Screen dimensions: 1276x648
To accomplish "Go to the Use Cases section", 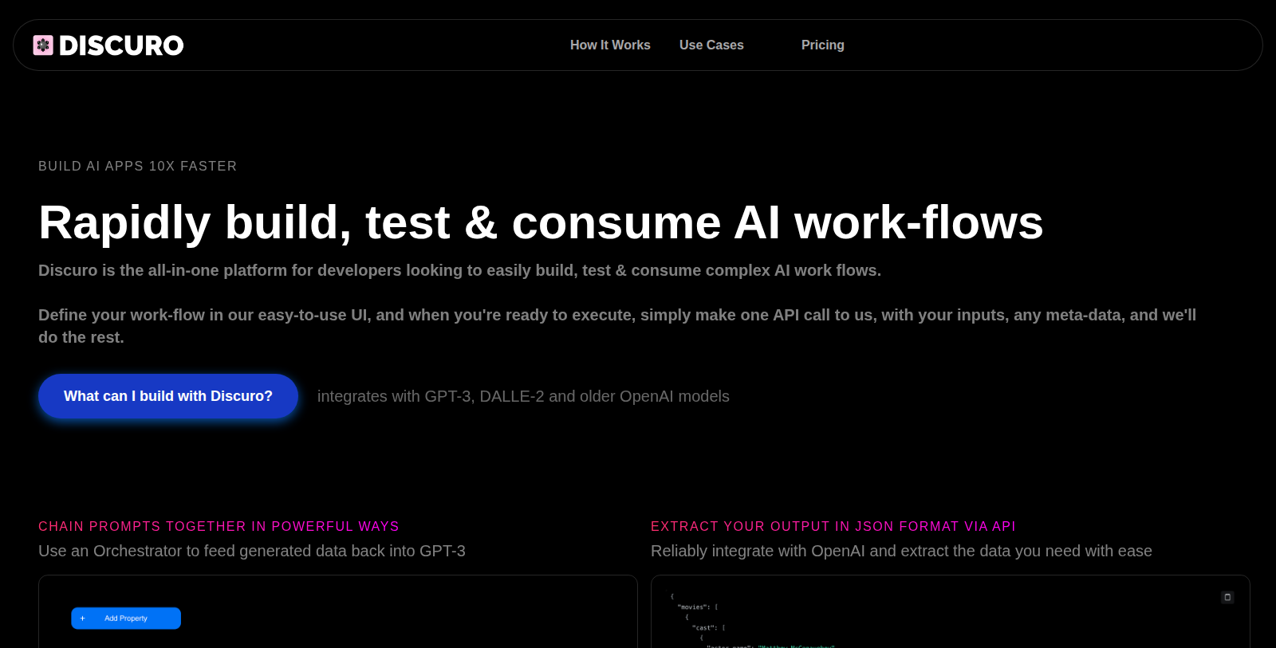I will pyautogui.click(x=711, y=45).
